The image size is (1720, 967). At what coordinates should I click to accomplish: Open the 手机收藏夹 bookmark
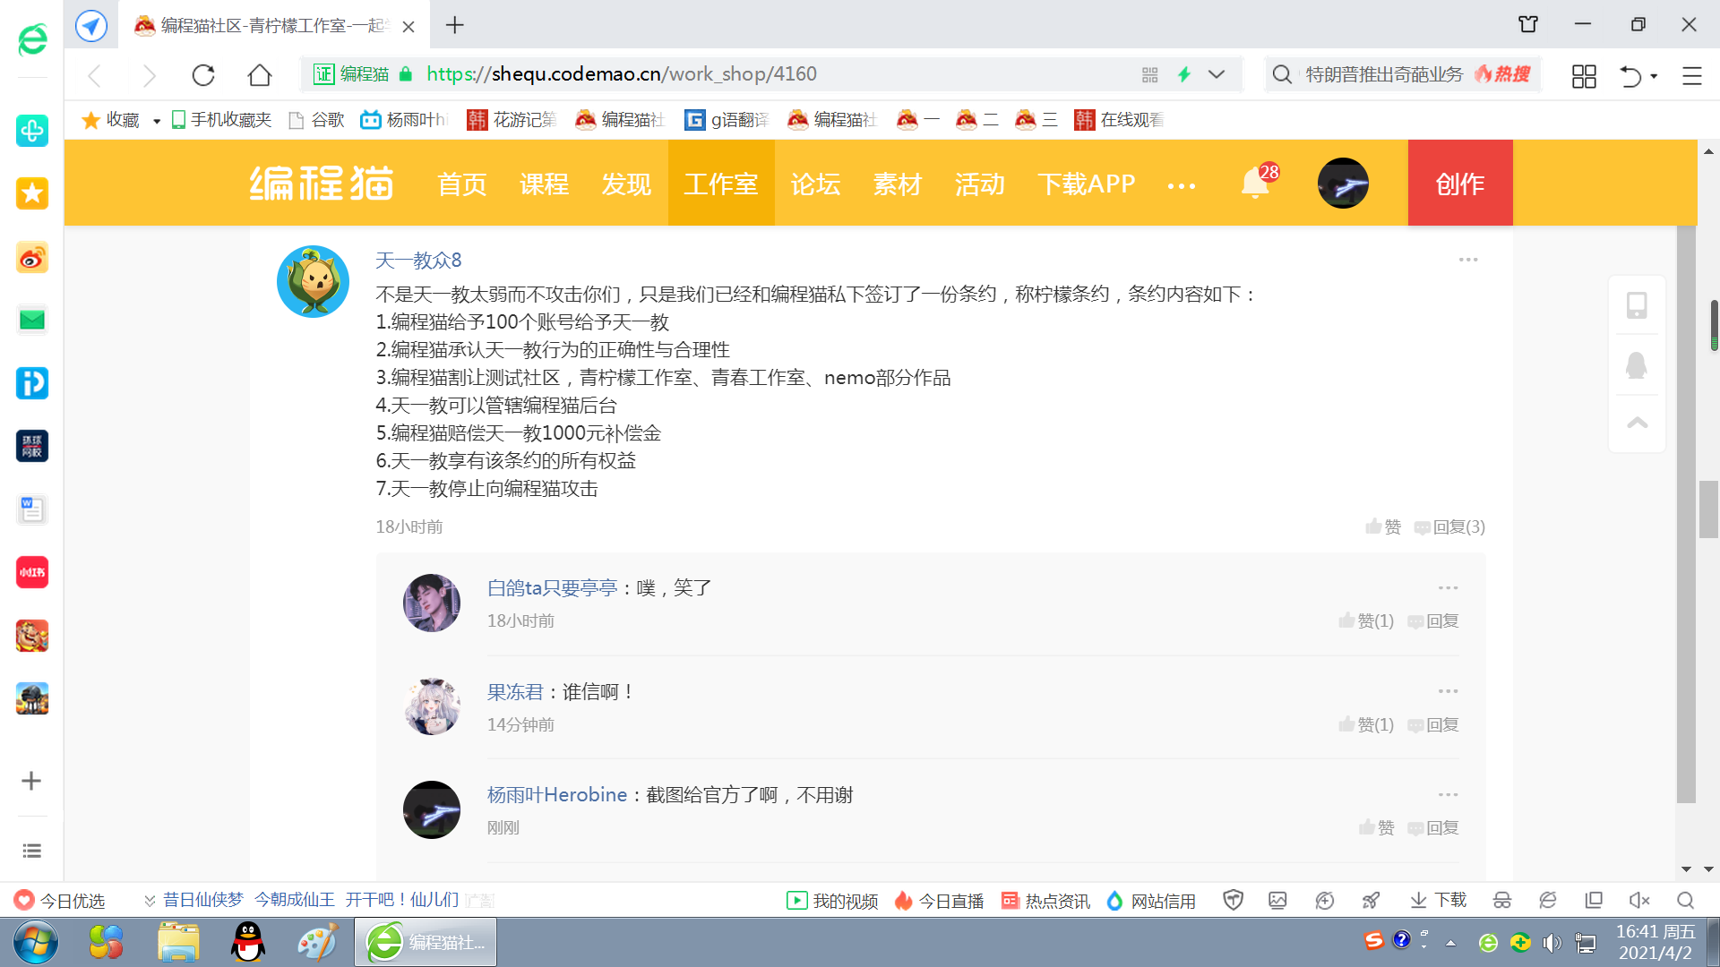click(x=220, y=120)
